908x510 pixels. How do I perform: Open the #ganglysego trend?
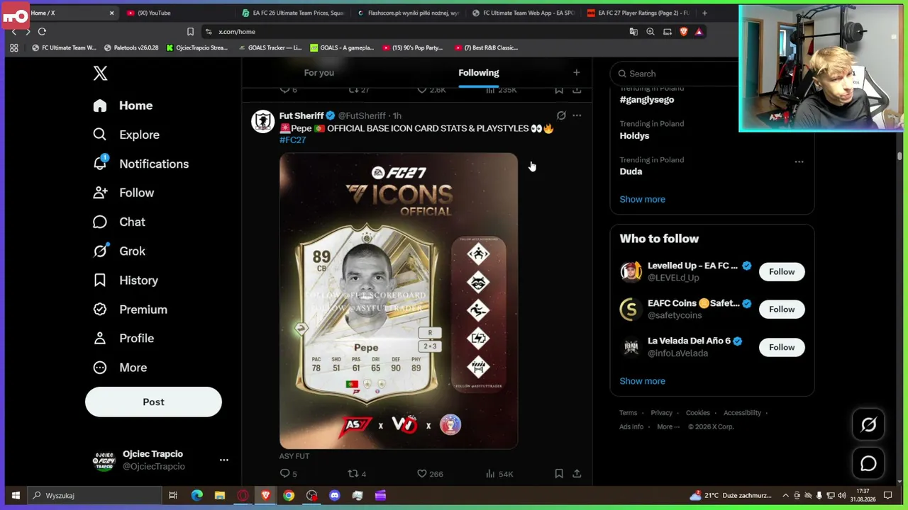point(647,100)
